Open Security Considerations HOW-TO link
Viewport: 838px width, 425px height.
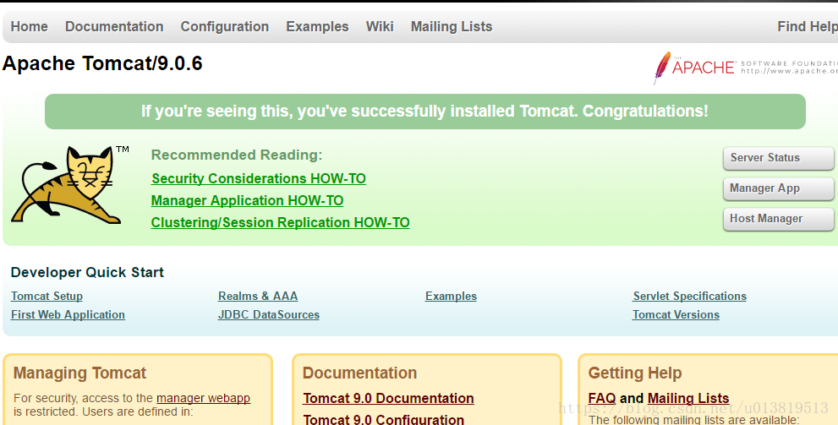[x=259, y=178]
